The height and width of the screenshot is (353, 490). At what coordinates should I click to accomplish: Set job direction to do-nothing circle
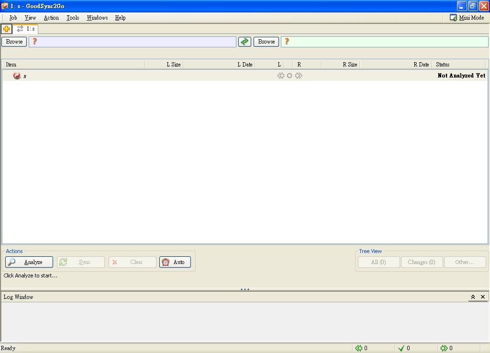290,76
